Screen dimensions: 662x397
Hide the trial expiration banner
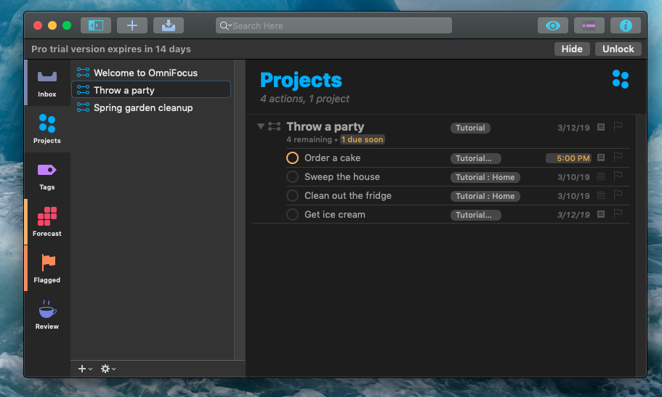[572, 49]
